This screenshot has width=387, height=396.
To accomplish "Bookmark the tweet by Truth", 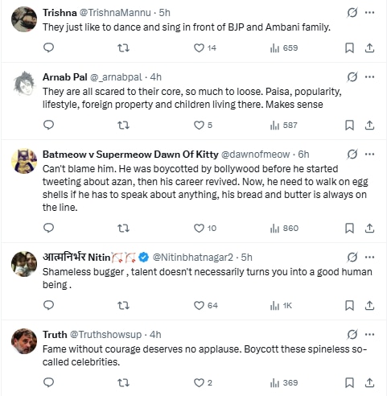I will (349, 382).
